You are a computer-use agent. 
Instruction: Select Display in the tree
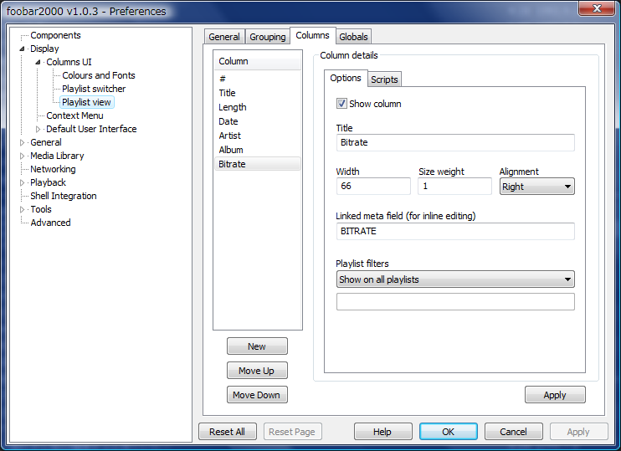tap(44, 49)
